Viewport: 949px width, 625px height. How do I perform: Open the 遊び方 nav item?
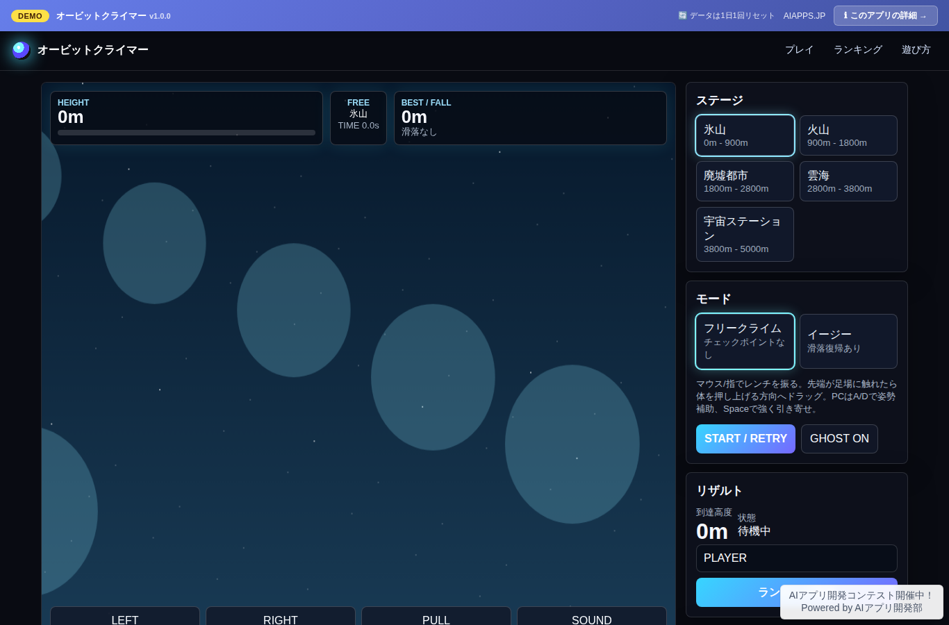[916, 50]
